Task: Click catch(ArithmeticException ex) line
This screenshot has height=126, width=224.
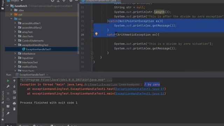Action: coord(133,35)
